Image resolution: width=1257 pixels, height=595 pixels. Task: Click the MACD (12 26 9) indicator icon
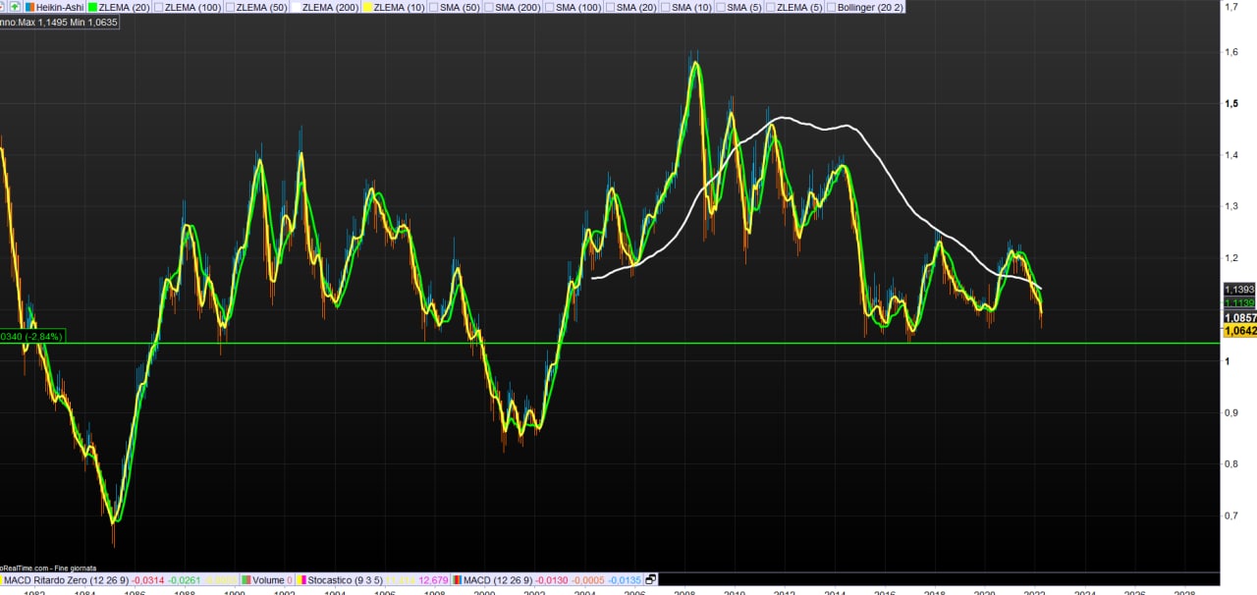(458, 580)
